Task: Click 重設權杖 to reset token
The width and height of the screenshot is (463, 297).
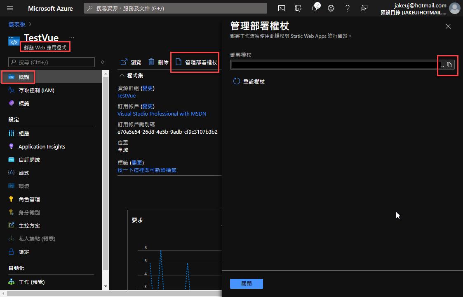Action: (249, 81)
